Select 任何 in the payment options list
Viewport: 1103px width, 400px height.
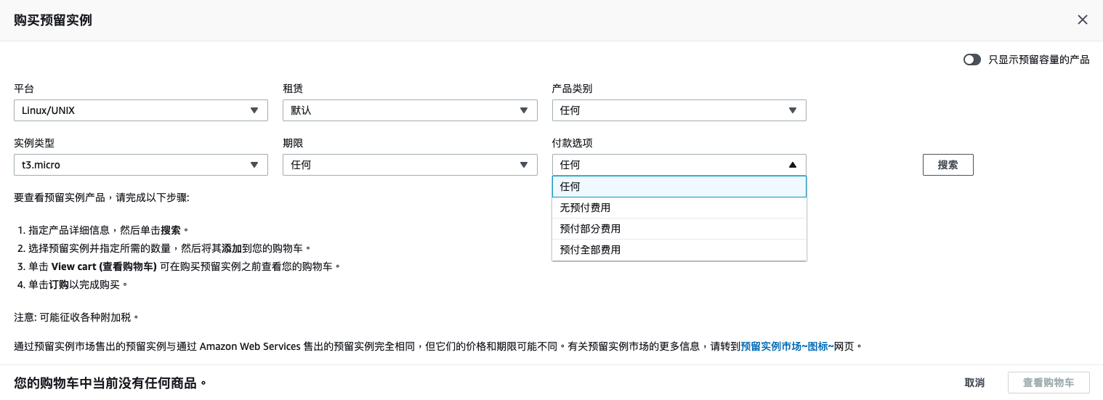[x=679, y=187]
